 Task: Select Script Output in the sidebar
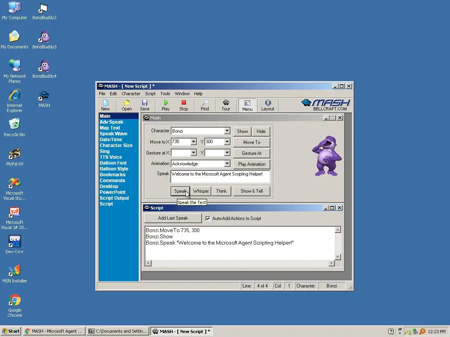(x=114, y=198)
